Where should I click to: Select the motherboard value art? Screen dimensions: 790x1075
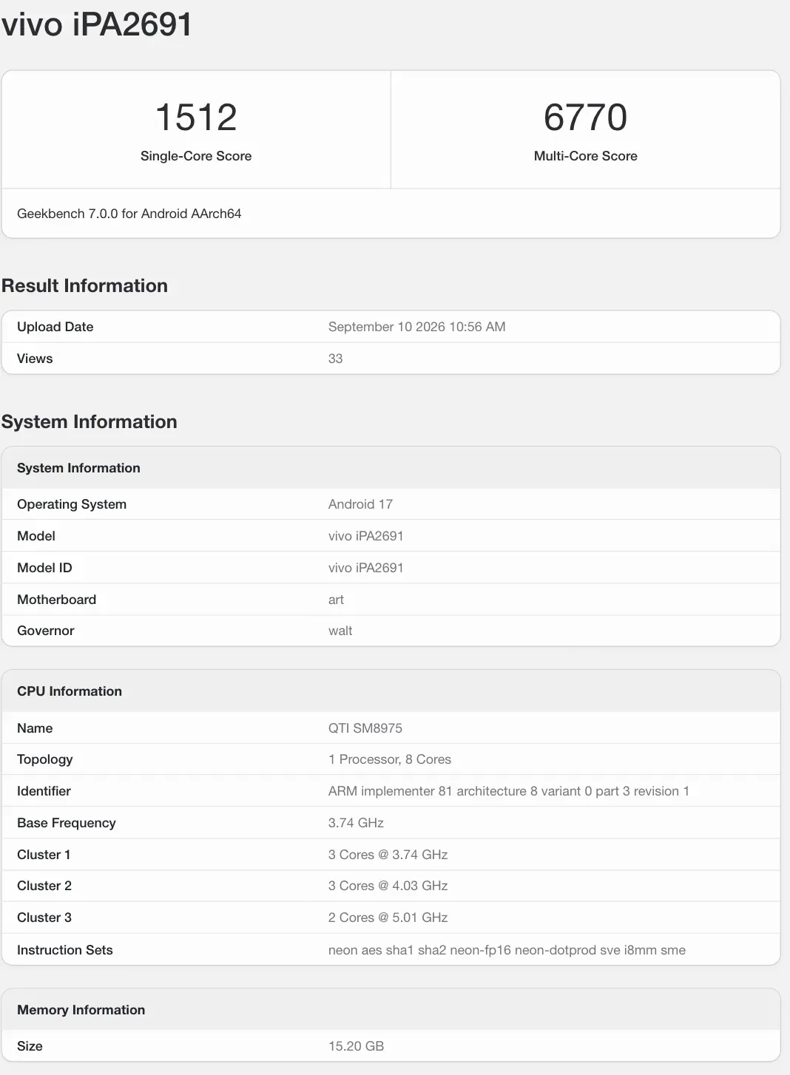tap(336, 600)
